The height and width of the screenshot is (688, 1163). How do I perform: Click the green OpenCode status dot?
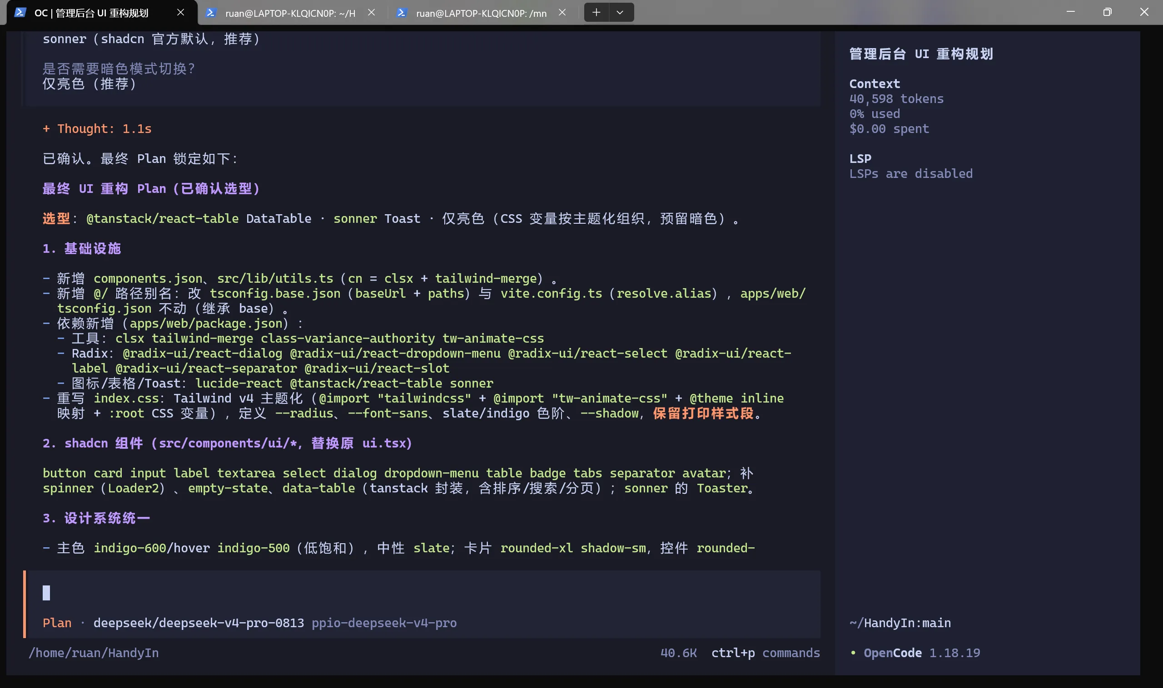click(x=853, y=653)
